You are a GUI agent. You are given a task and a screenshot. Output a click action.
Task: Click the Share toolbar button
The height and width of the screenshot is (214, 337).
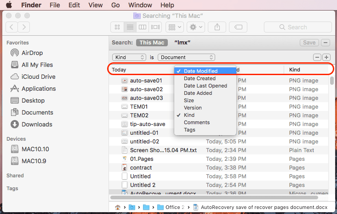point(217,27)
